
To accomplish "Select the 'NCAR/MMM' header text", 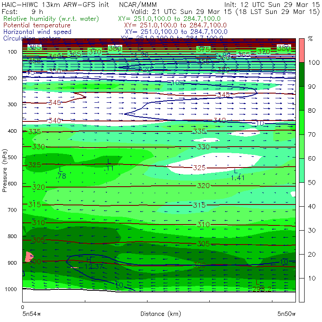I will click(x=138, y=4).
